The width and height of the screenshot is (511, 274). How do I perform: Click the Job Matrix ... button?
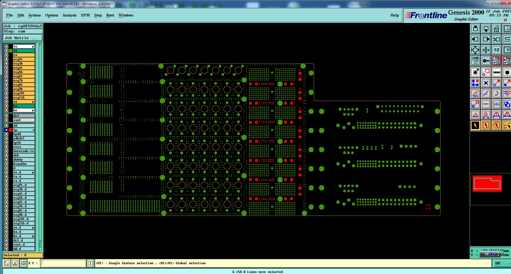tap(23, 38)
